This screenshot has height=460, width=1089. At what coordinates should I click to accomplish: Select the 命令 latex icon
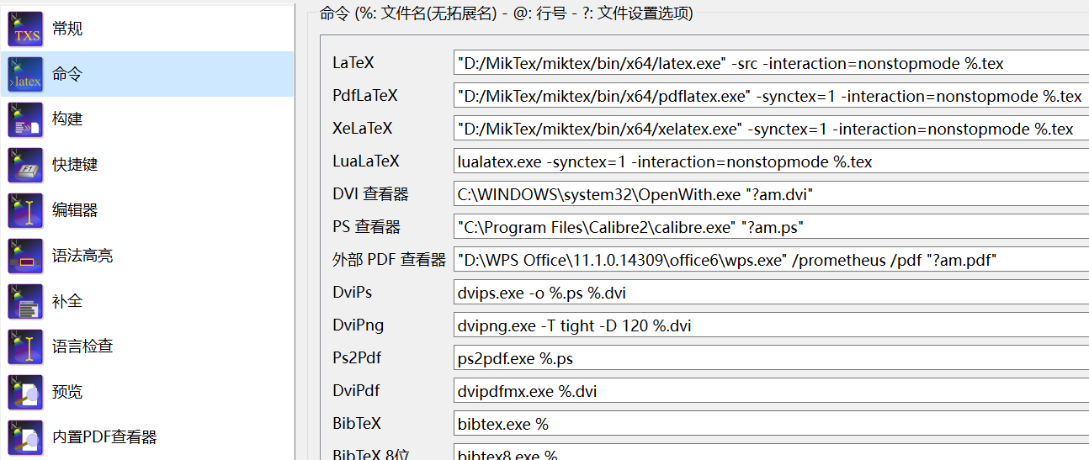(25, 74)
